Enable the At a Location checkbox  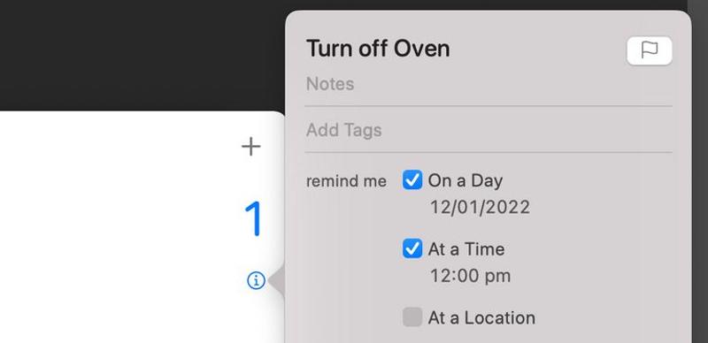point(412,316)
